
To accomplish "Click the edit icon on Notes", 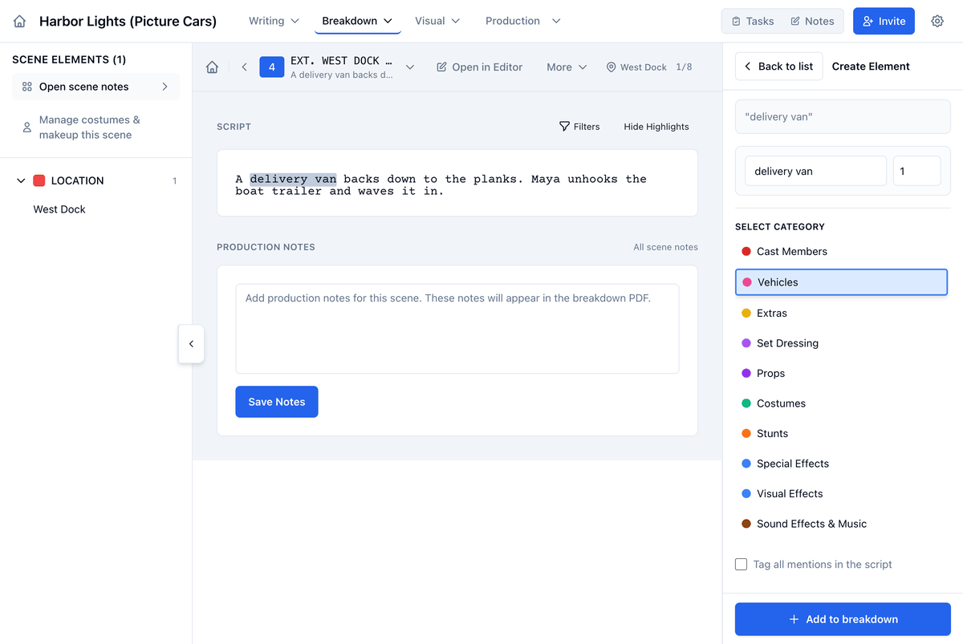I will point(795,22).
